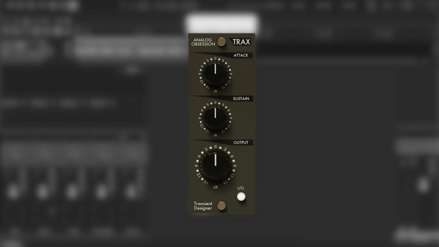
Task: Click the screw button beside Transient Designer
Action: (x=221, y=206)
